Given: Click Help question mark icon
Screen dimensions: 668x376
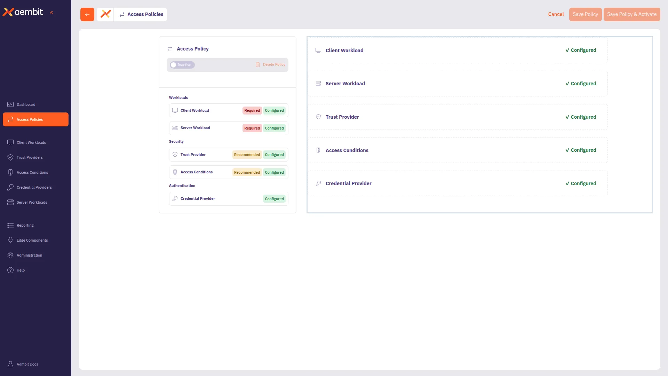Looking at the screenshot, I should point(10,270).
